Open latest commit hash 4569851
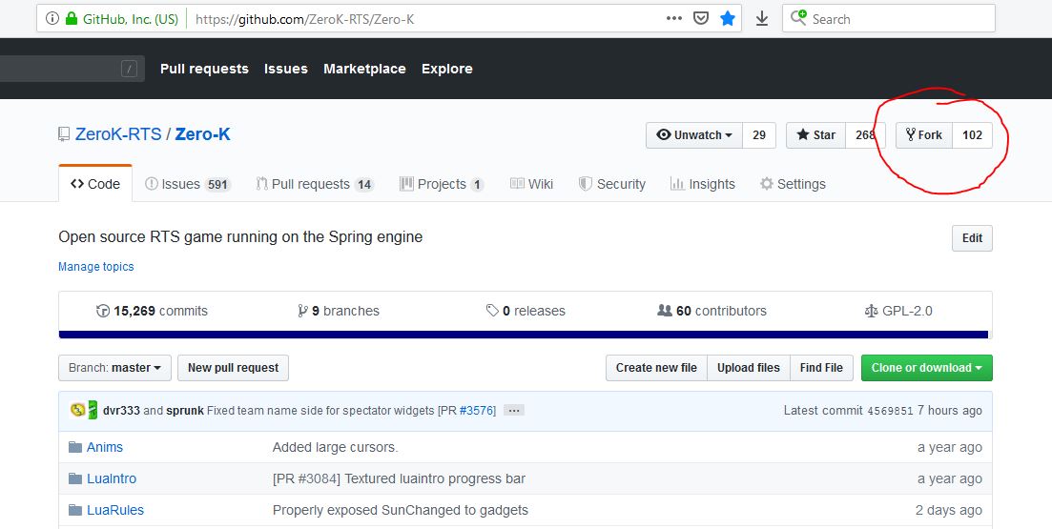Viewport: 1052px width, 529px height. point(890,411)
